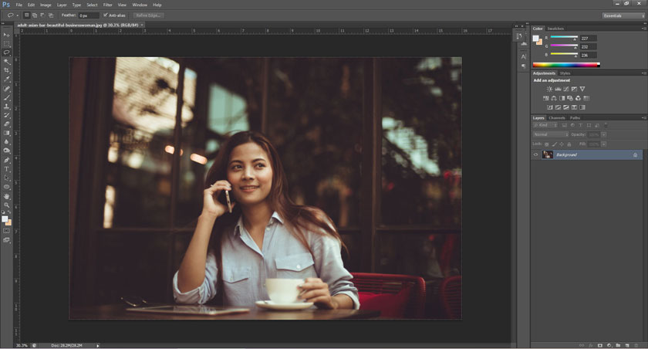Open the History panel icon in dock
The height and width of the screenshot is (349, 648).
click(x=519, y=36)
